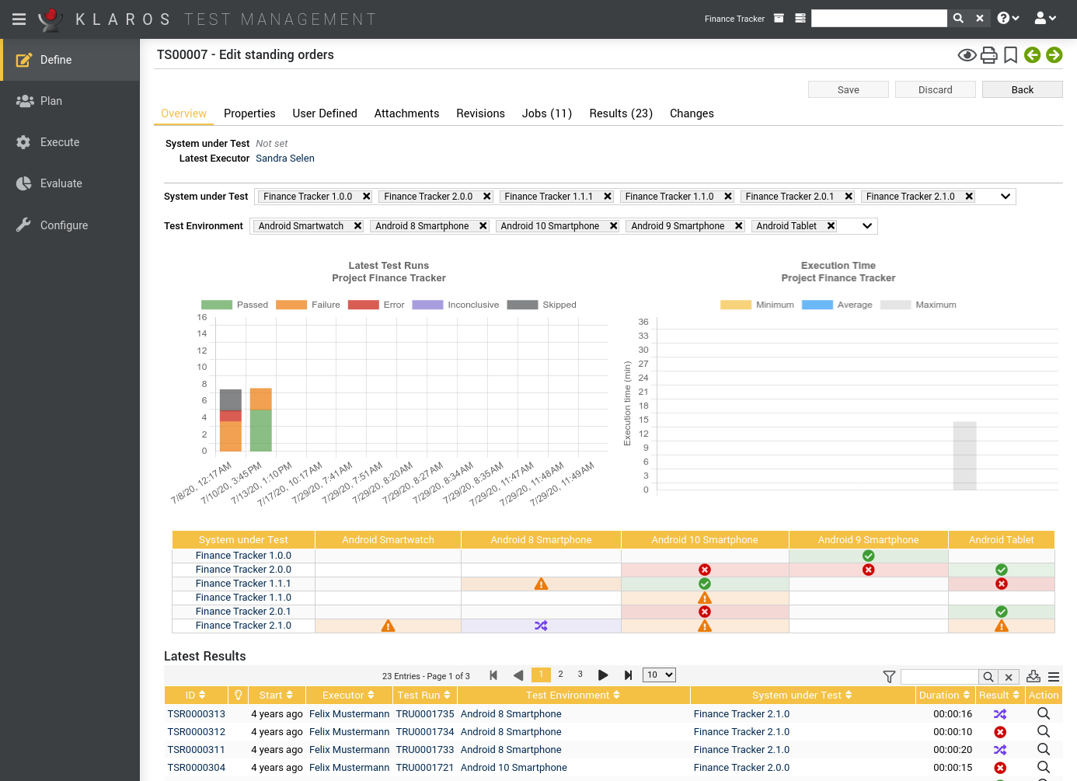This screenshot has height=781, width=1077.
Task: Switch to the Results (23) tab
Action: 620,113
